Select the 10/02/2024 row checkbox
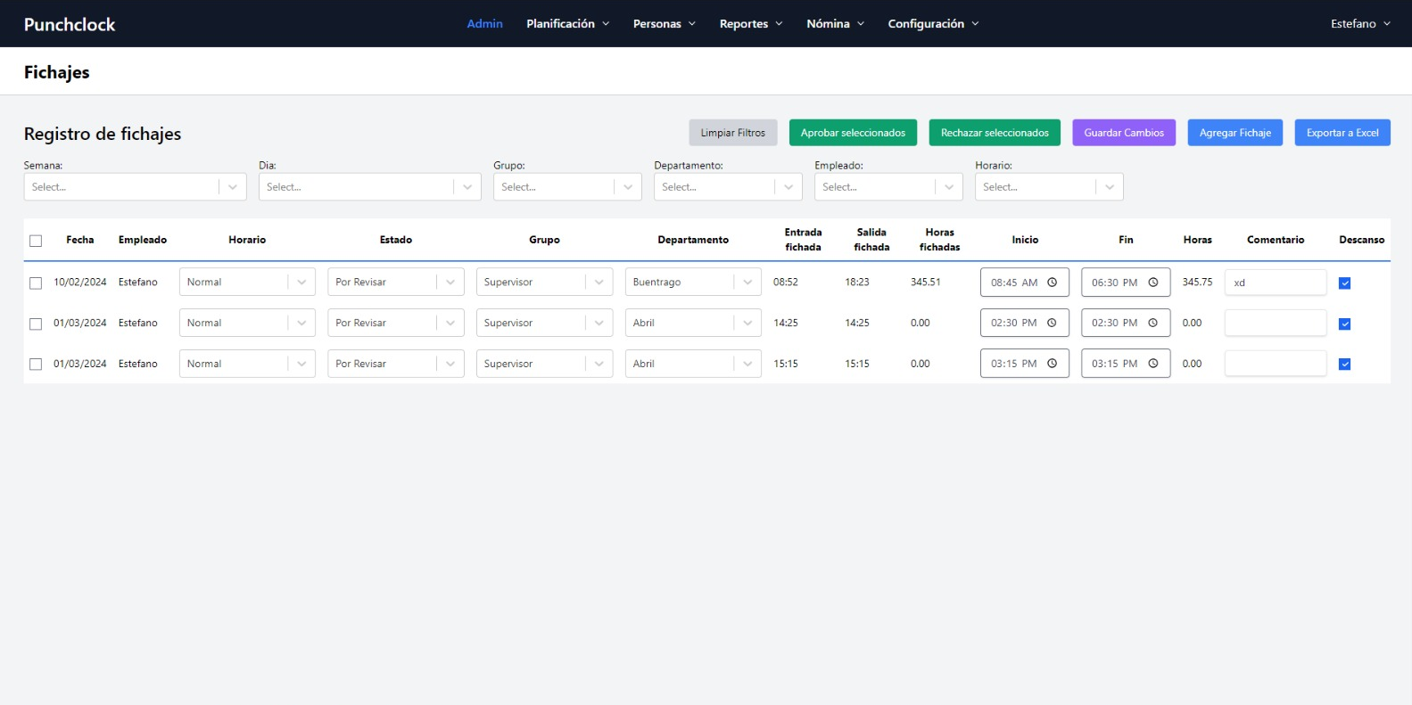Screen dimensions: 1412x705 pyautogui.click(x=36, y=283)
